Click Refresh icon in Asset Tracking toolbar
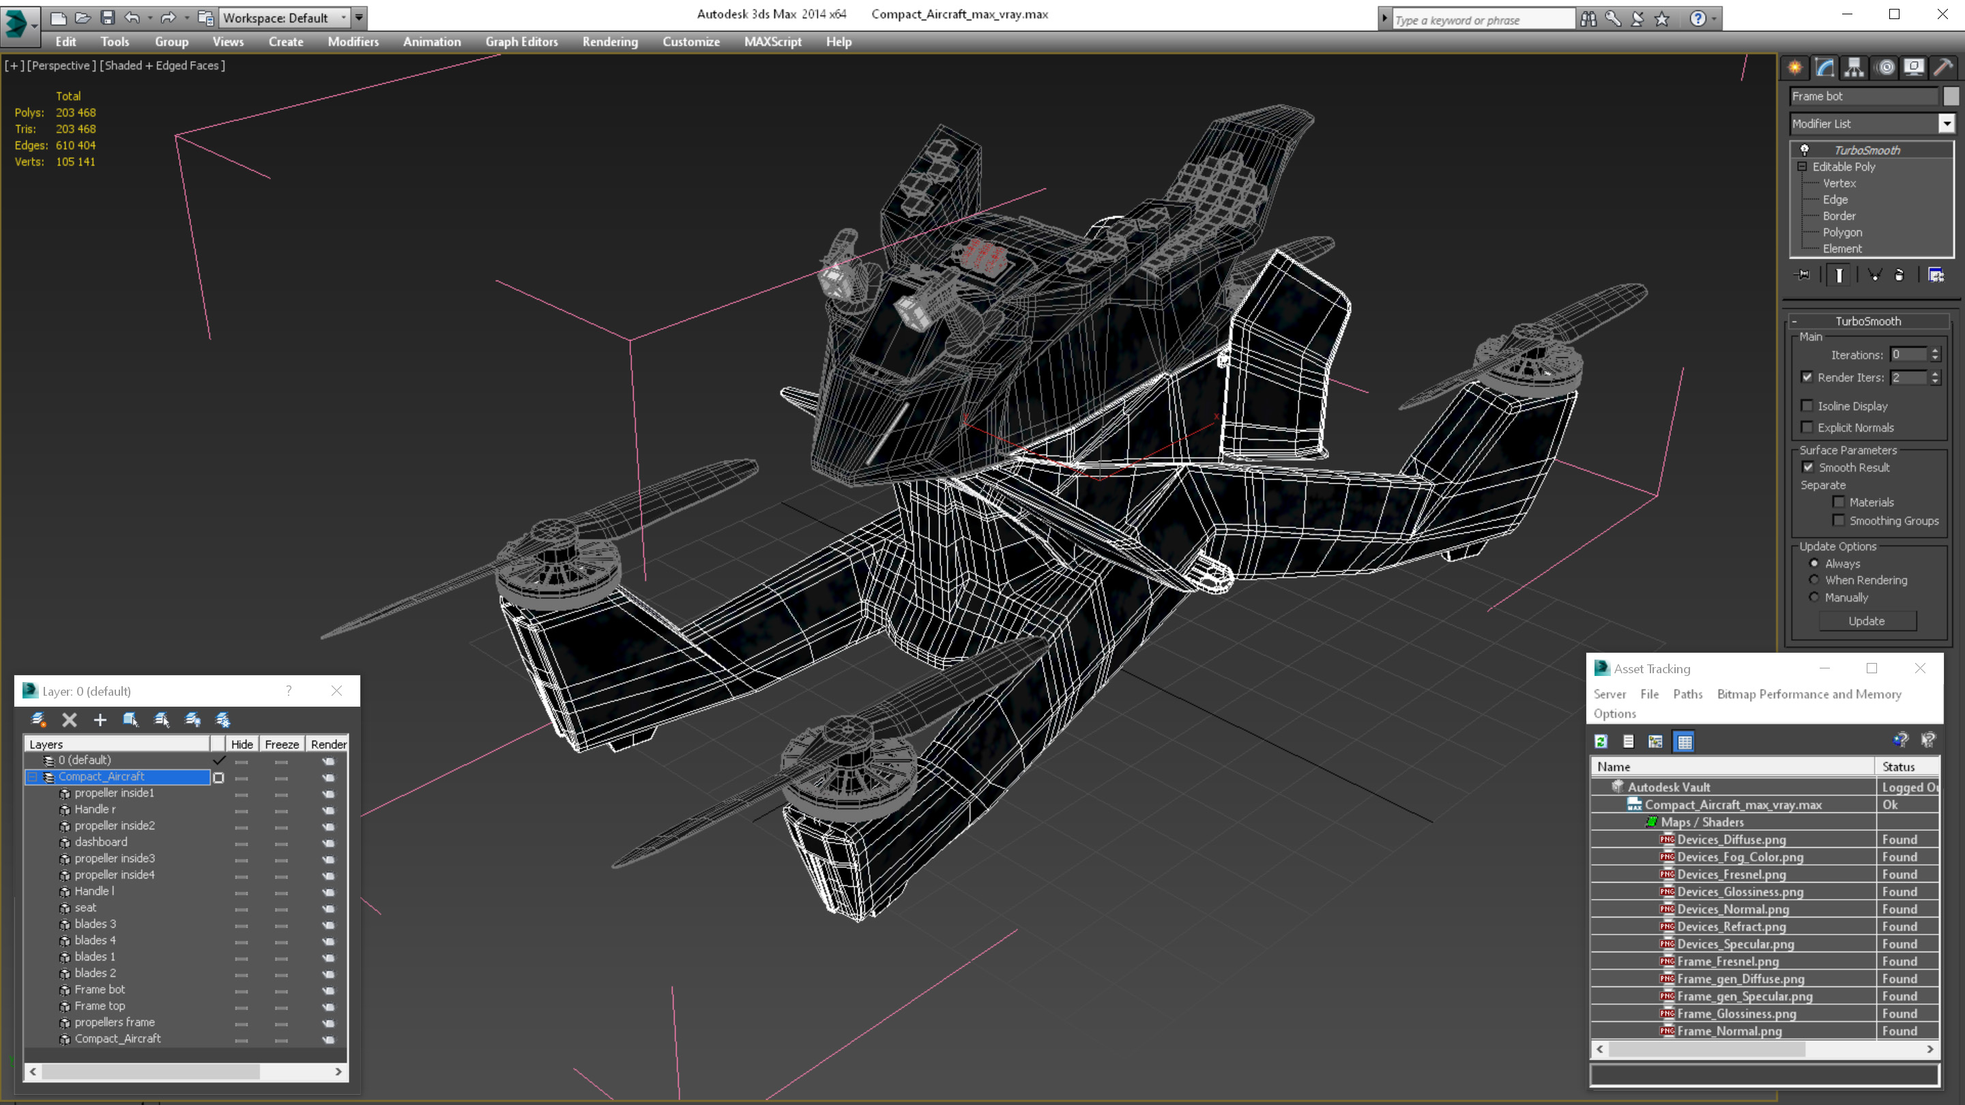 1601,741
